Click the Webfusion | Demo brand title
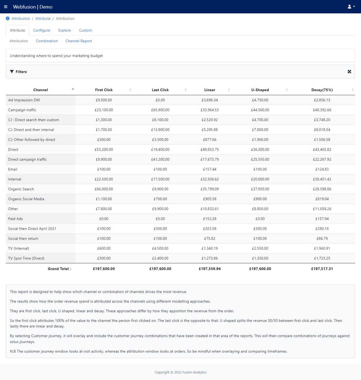The image size is (361, 380). (33, 7)
